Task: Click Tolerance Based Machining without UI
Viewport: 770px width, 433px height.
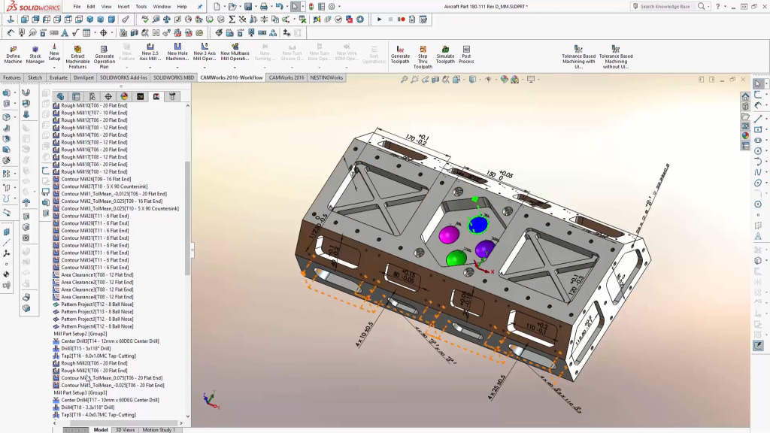Action: coord(616,56)
